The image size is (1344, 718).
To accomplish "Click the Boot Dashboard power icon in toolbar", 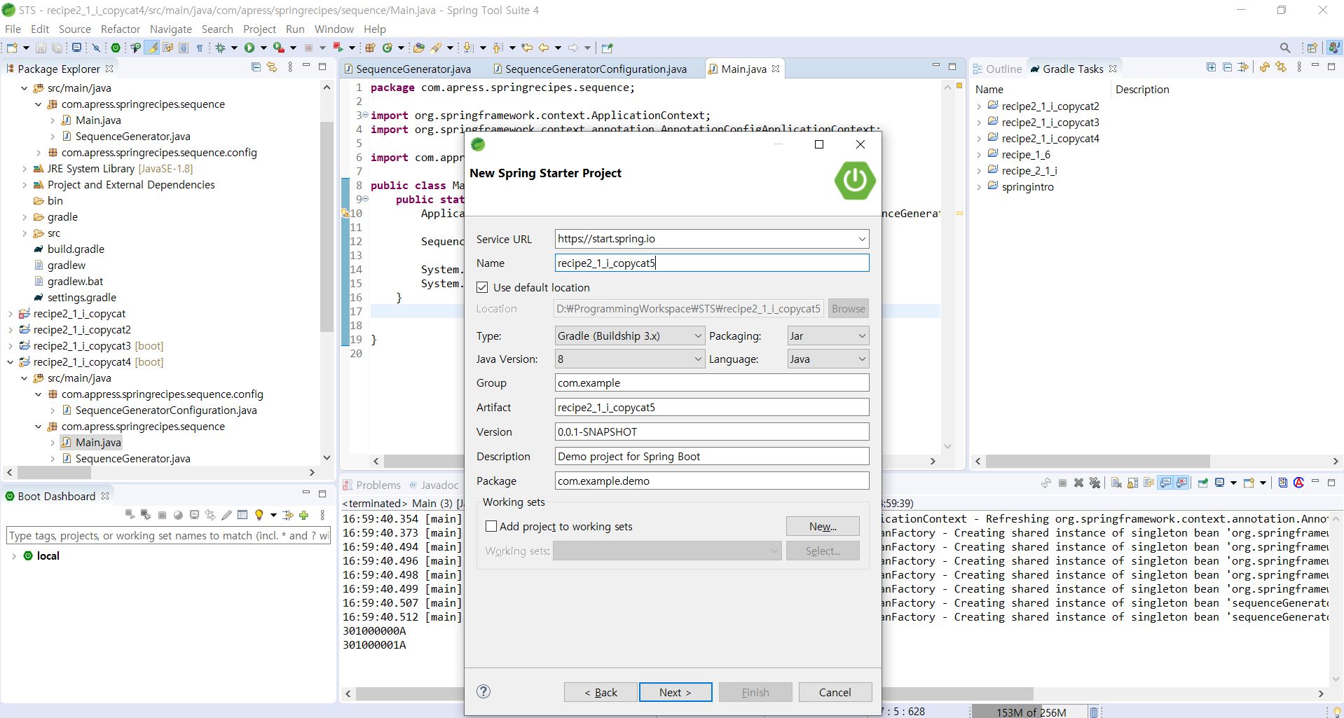I will point(116,48).
